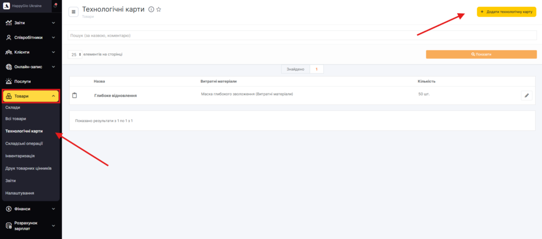Click the Фінанси coin icon
The height and width of the screenshot is (239, 542).
pyautogui.click(x=9, y=209)
